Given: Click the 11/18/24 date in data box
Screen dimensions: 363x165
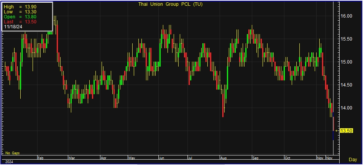Looking at the screenshot, I should tap(13, 27).
